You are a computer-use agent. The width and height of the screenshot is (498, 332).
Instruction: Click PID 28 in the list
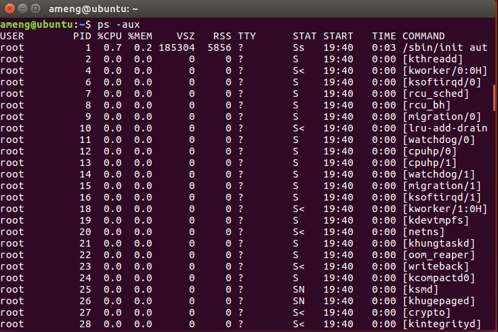(x=85, y=324)
